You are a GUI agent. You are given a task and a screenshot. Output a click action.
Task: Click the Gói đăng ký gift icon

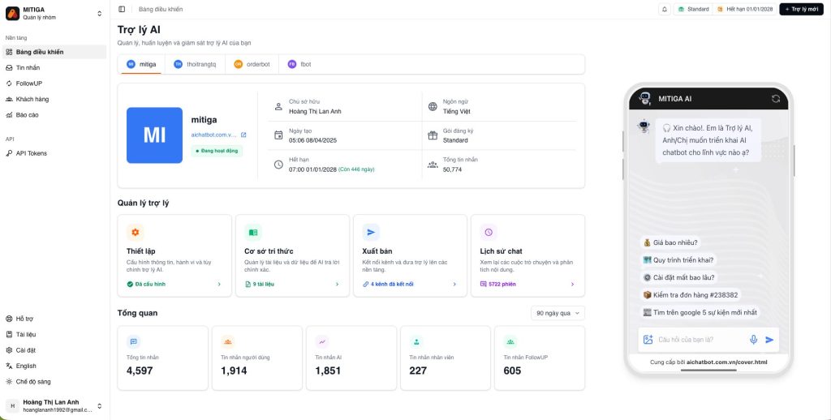pos(433,135)
